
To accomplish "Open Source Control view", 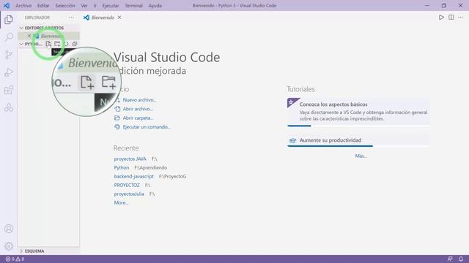I will pos(9,55).
